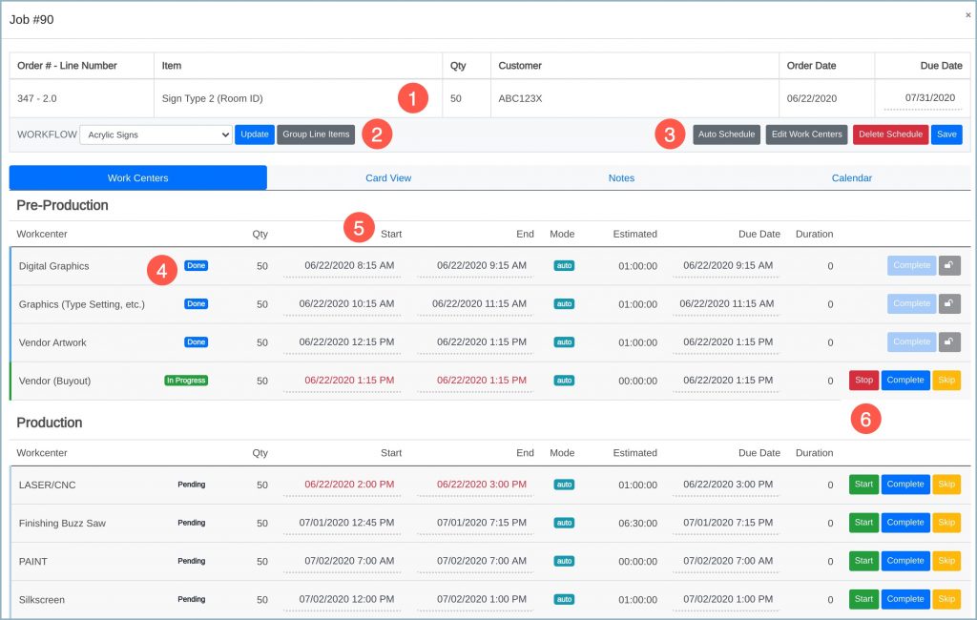Start the PAINT work center
The image size is (977, 620).
[x=863, y=561]
